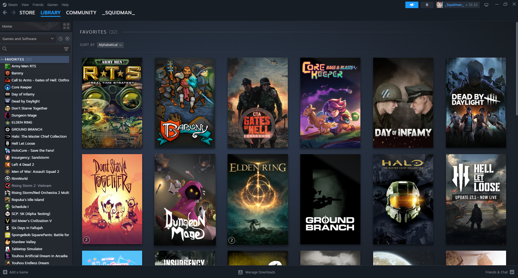
Task: Open the notifications bell
Action: (x=427, y=5)
